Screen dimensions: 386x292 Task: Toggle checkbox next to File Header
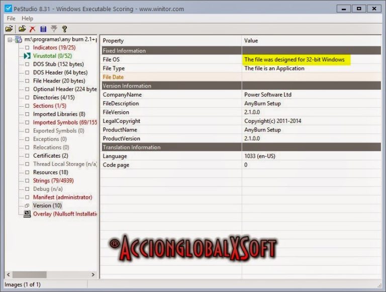(x=27, y=81)
